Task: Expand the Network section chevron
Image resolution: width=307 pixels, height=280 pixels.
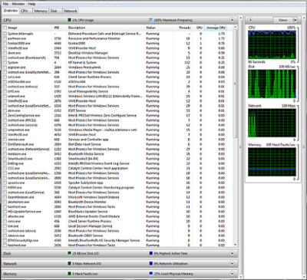Action: 232,263
